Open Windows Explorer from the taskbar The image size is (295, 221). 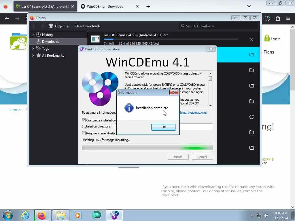click(x=60, y=215)
